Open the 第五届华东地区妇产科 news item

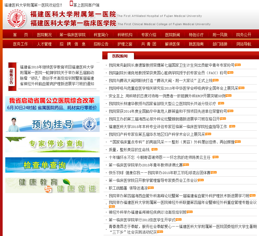click(157, 134)
